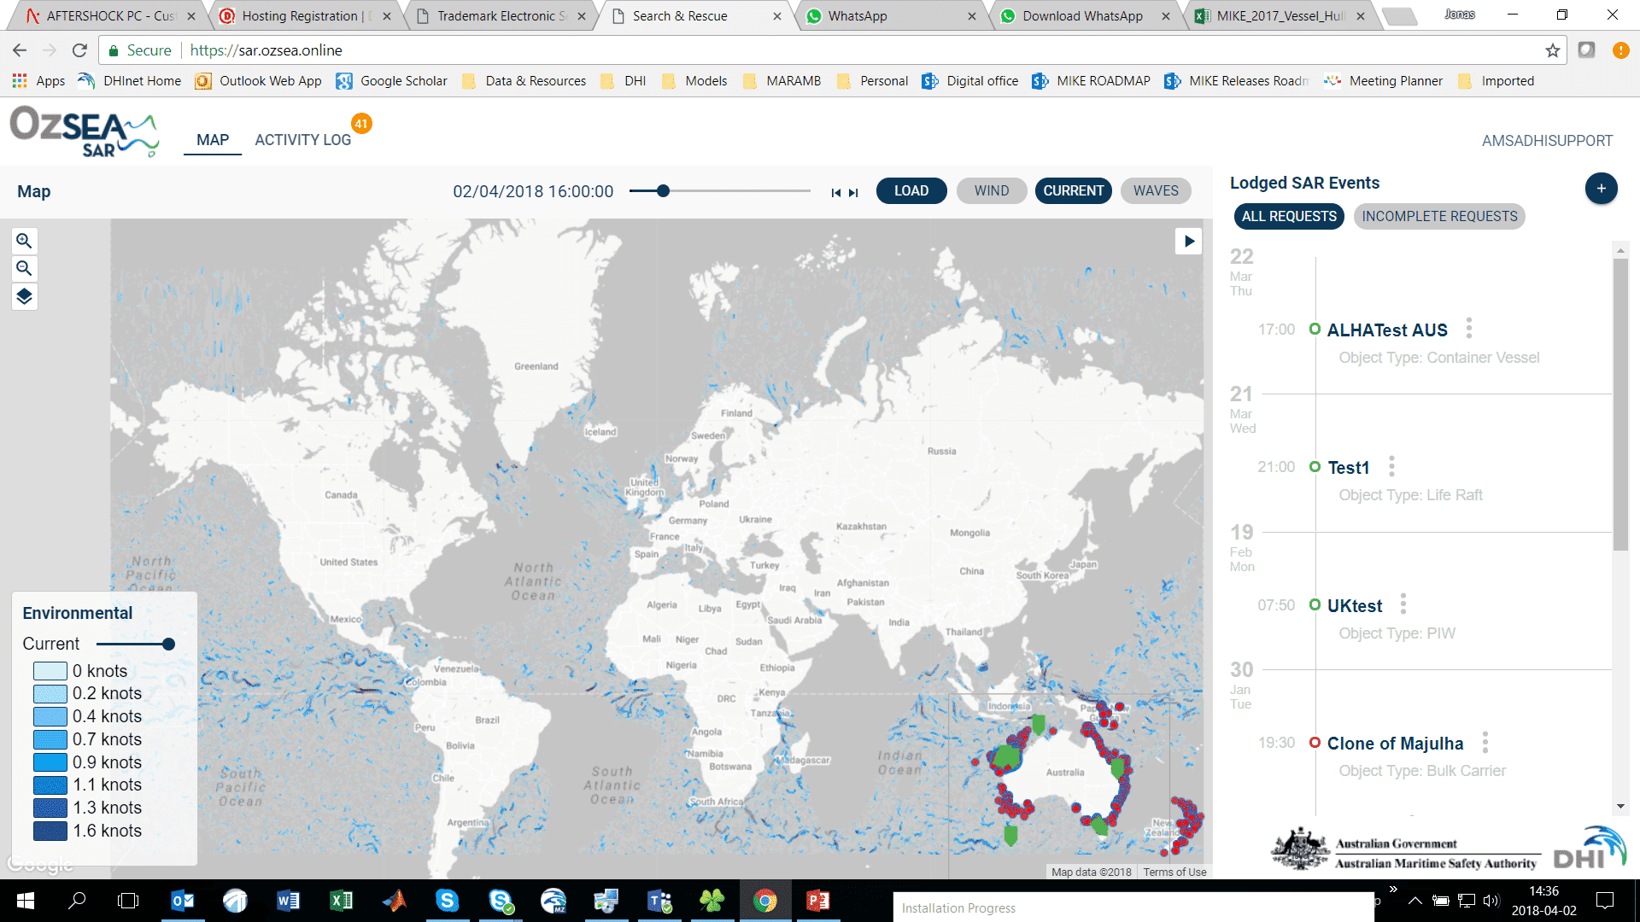Open Outlook from the taskbar
The image size is (1640, 922).
click(x=183, y=901)
